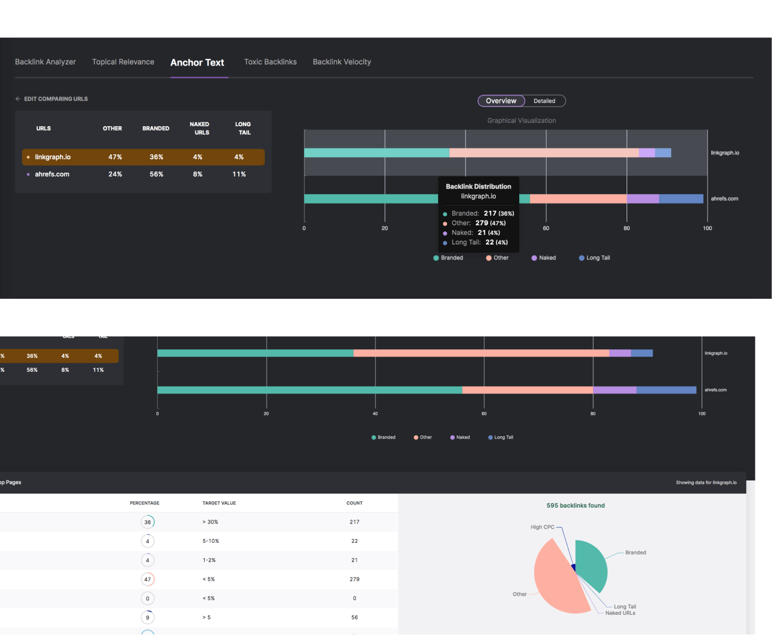772x635 pixels.
Task: Toggle Branded legend in lower chart
Action: coord(383,437)
